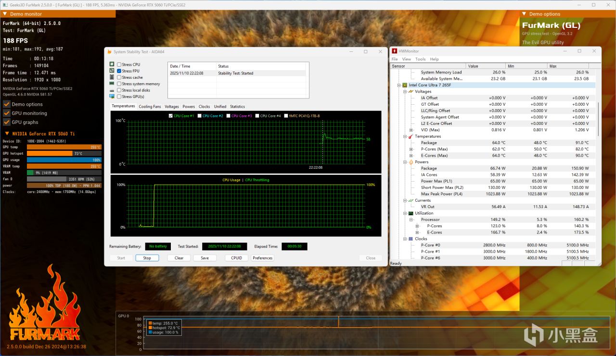616x356 pixels.
Task: Enable the Stress GPU(s) checkbox
Action: [119, 97]
